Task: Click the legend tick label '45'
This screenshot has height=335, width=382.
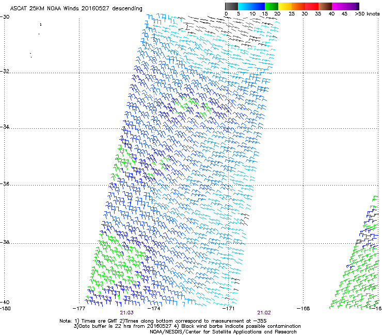Action: 344,14
